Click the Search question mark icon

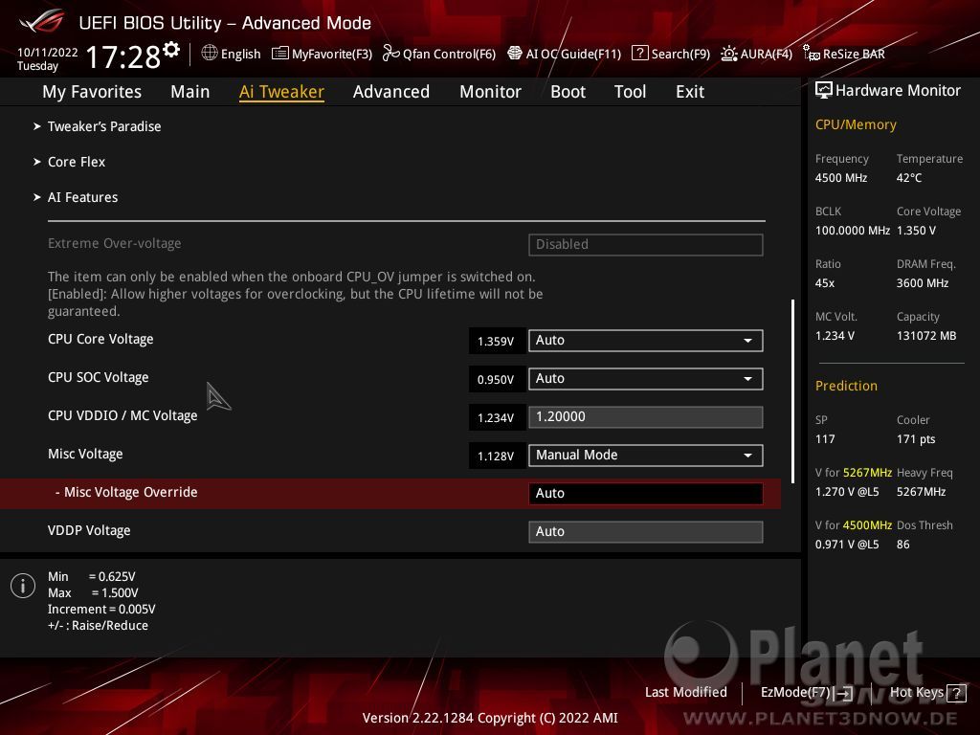[x=639, y=54]
